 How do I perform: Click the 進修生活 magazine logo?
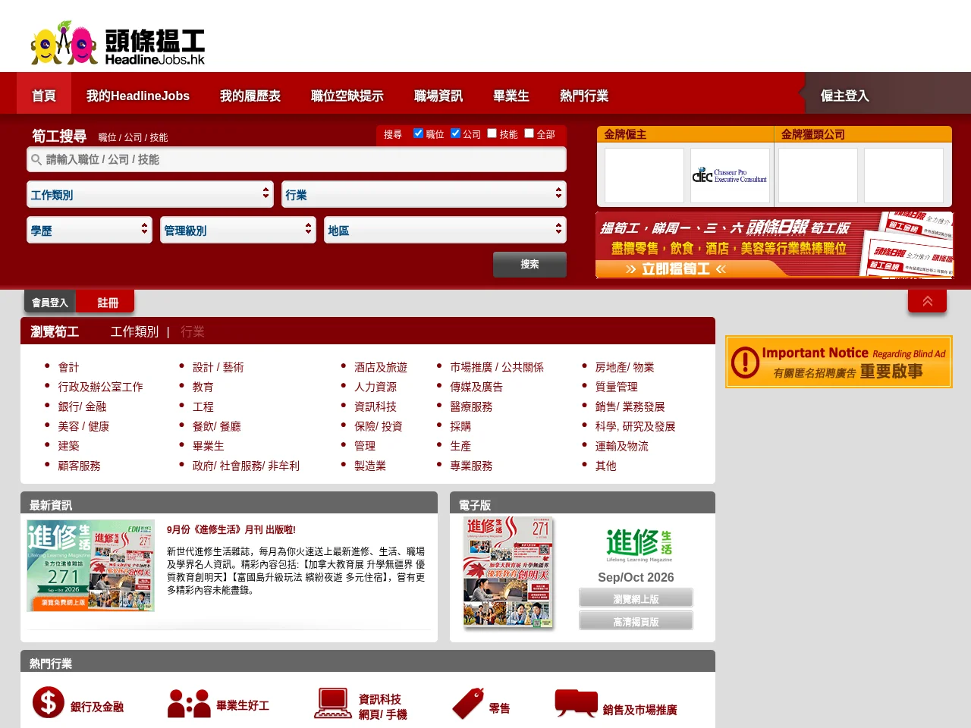coord(639,546)
